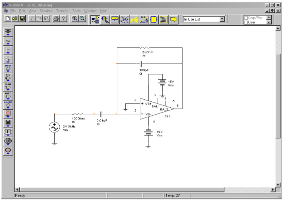Click the New file button
This screenshot has width=284, height=201.
8,19
